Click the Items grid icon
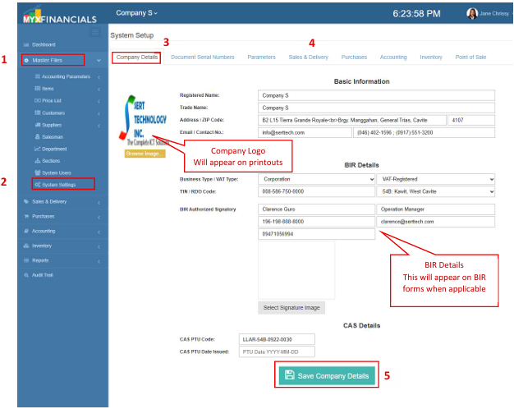 pos(38,89)
